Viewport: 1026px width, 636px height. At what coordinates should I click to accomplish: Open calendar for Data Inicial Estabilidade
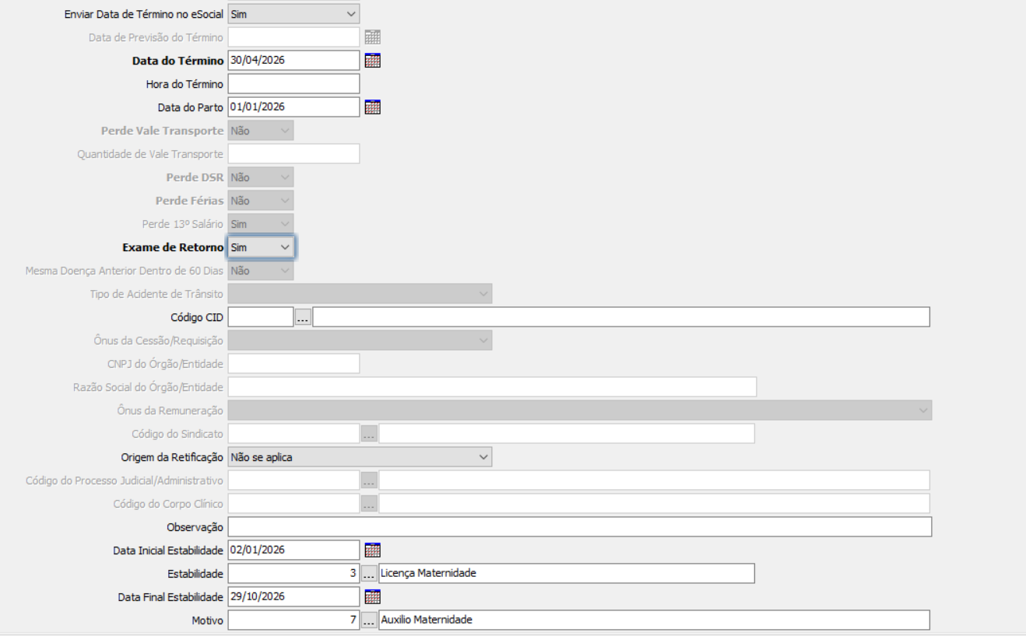(x=373, y=550)
